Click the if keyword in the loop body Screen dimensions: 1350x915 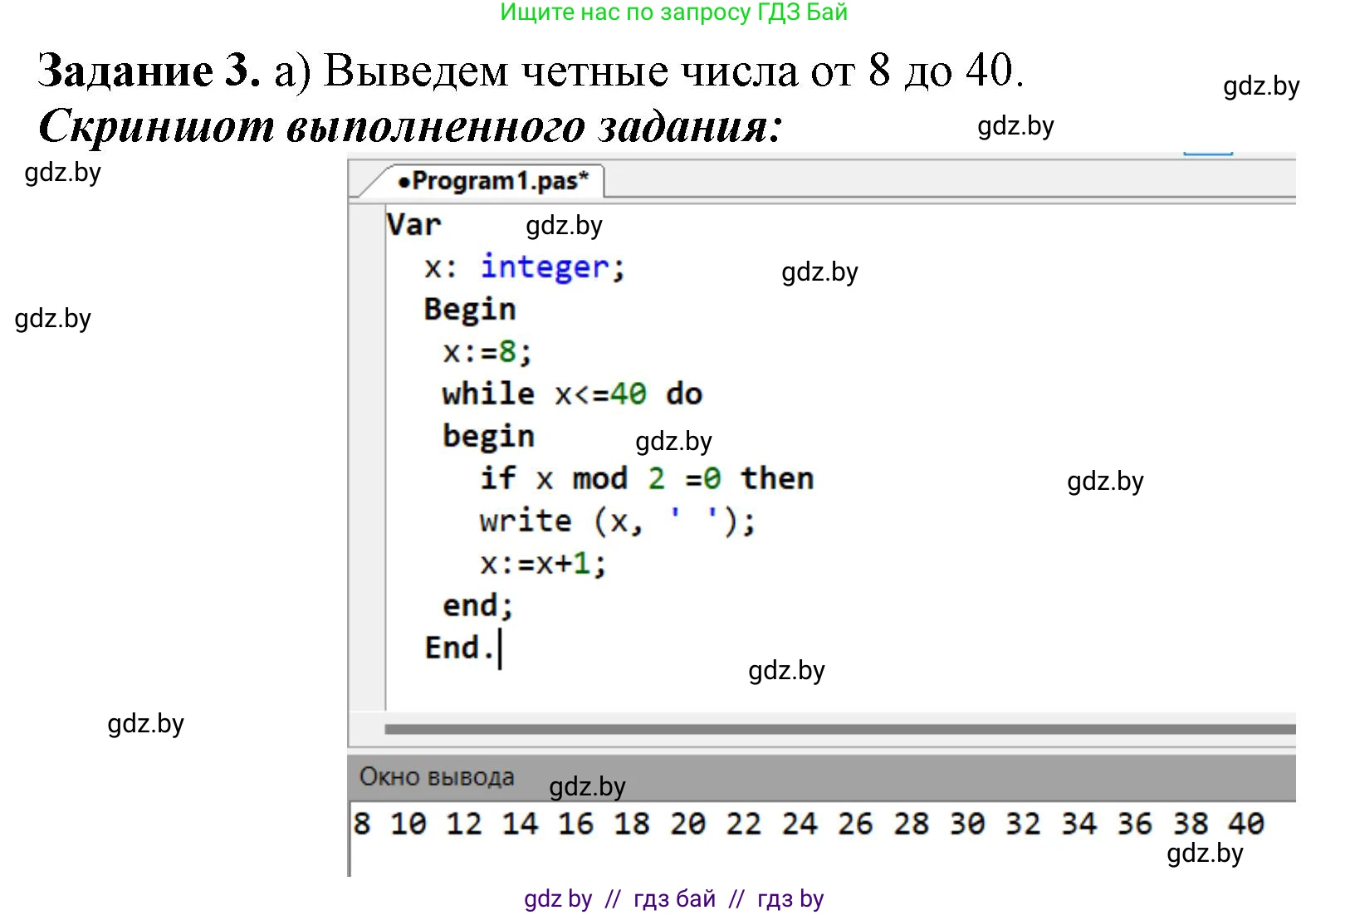[x=497, y=478]
